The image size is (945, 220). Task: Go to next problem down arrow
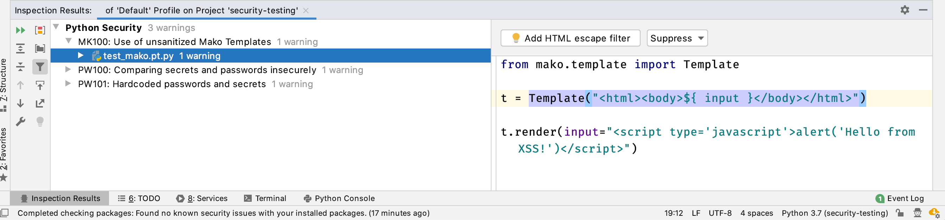coord(20,103)
